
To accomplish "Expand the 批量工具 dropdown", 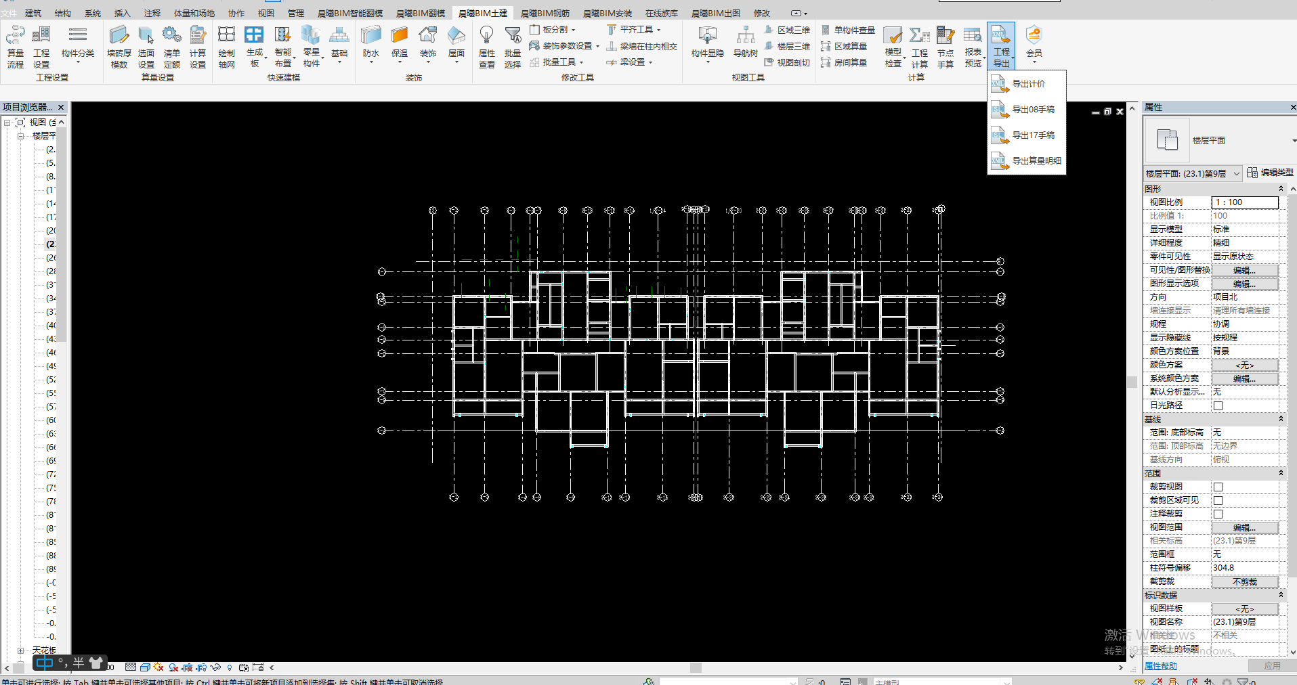I will [x=581, y=62].
